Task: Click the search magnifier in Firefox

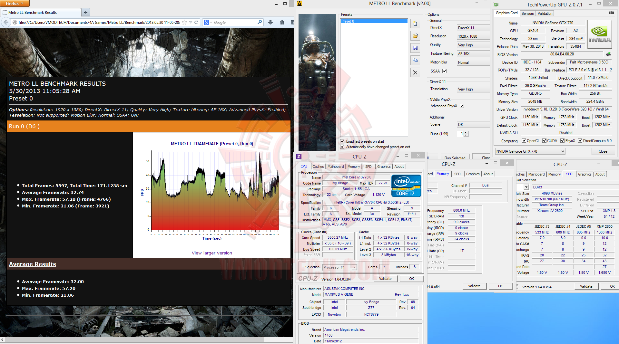Action: 260,22
